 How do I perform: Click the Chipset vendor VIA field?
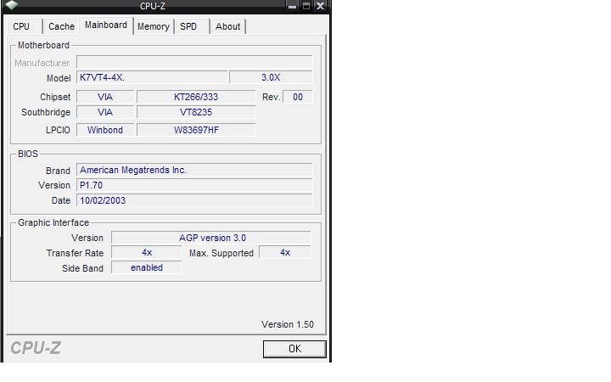(x=105, y=97)
